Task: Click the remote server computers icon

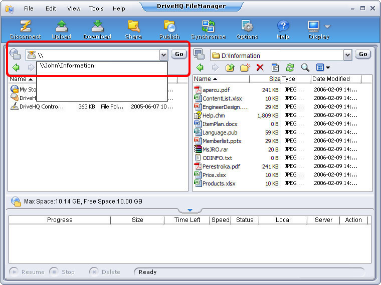Action: [15, 54]
